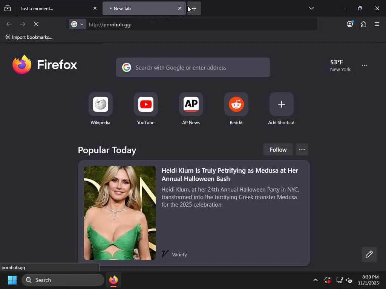Open the Firefox View icon at tab bar start
Image resolution: width=386 pixels, height=289 pixels.
point(8,8)
